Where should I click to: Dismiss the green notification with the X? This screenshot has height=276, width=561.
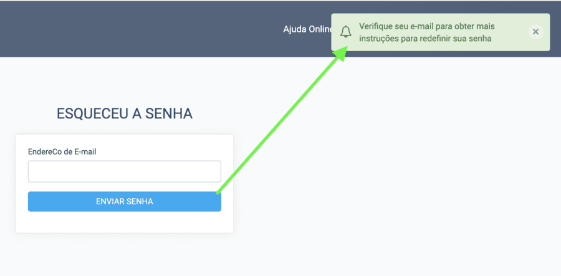point(535,32)
